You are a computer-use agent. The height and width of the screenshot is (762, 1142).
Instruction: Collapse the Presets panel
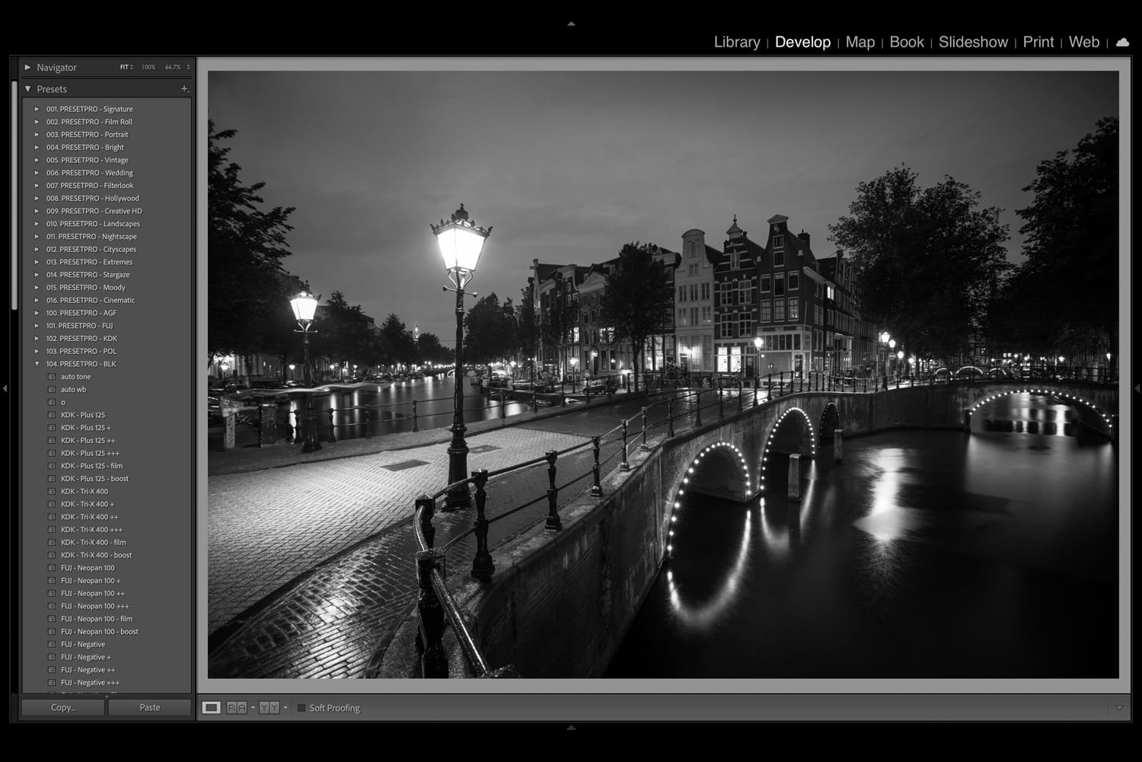[x=27, y=89]
